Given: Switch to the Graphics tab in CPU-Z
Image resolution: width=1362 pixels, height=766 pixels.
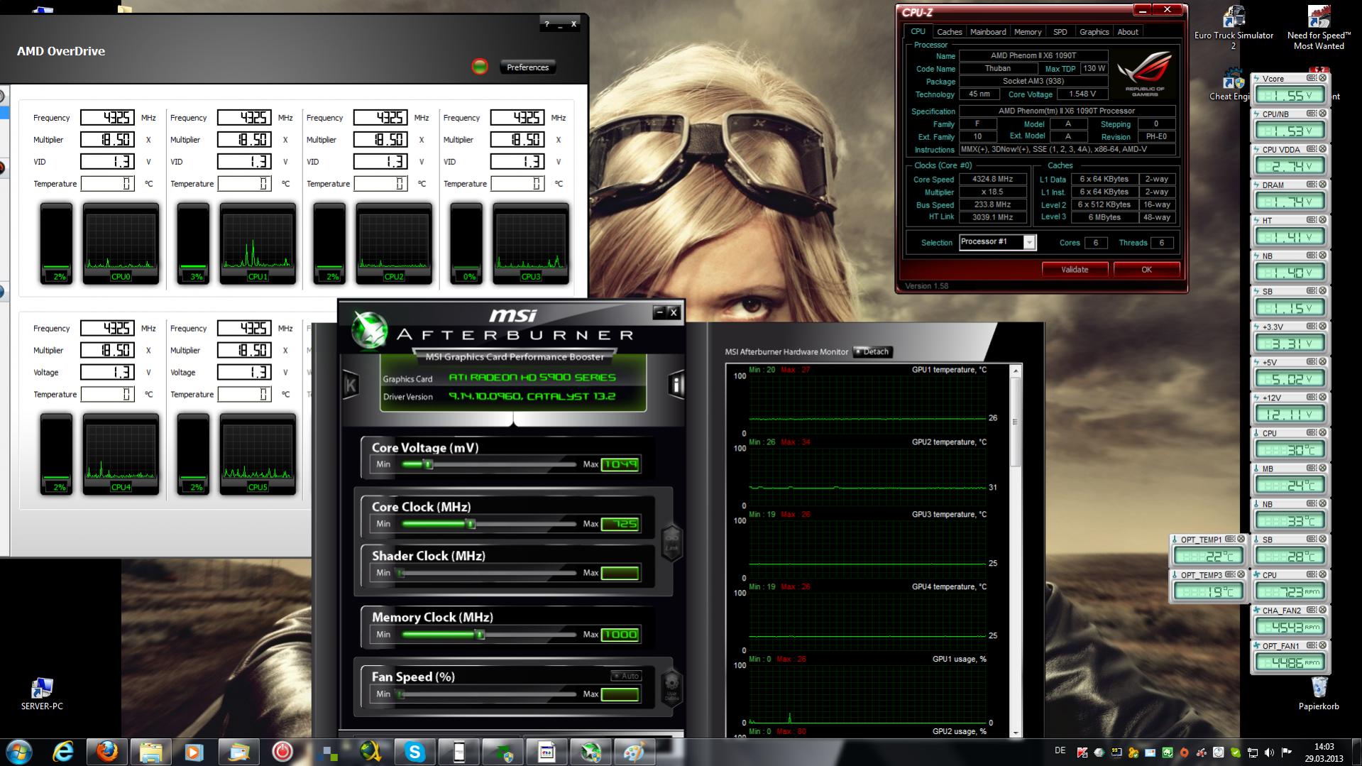Looking at the screenshot, I should click(x=1094, y=32).
